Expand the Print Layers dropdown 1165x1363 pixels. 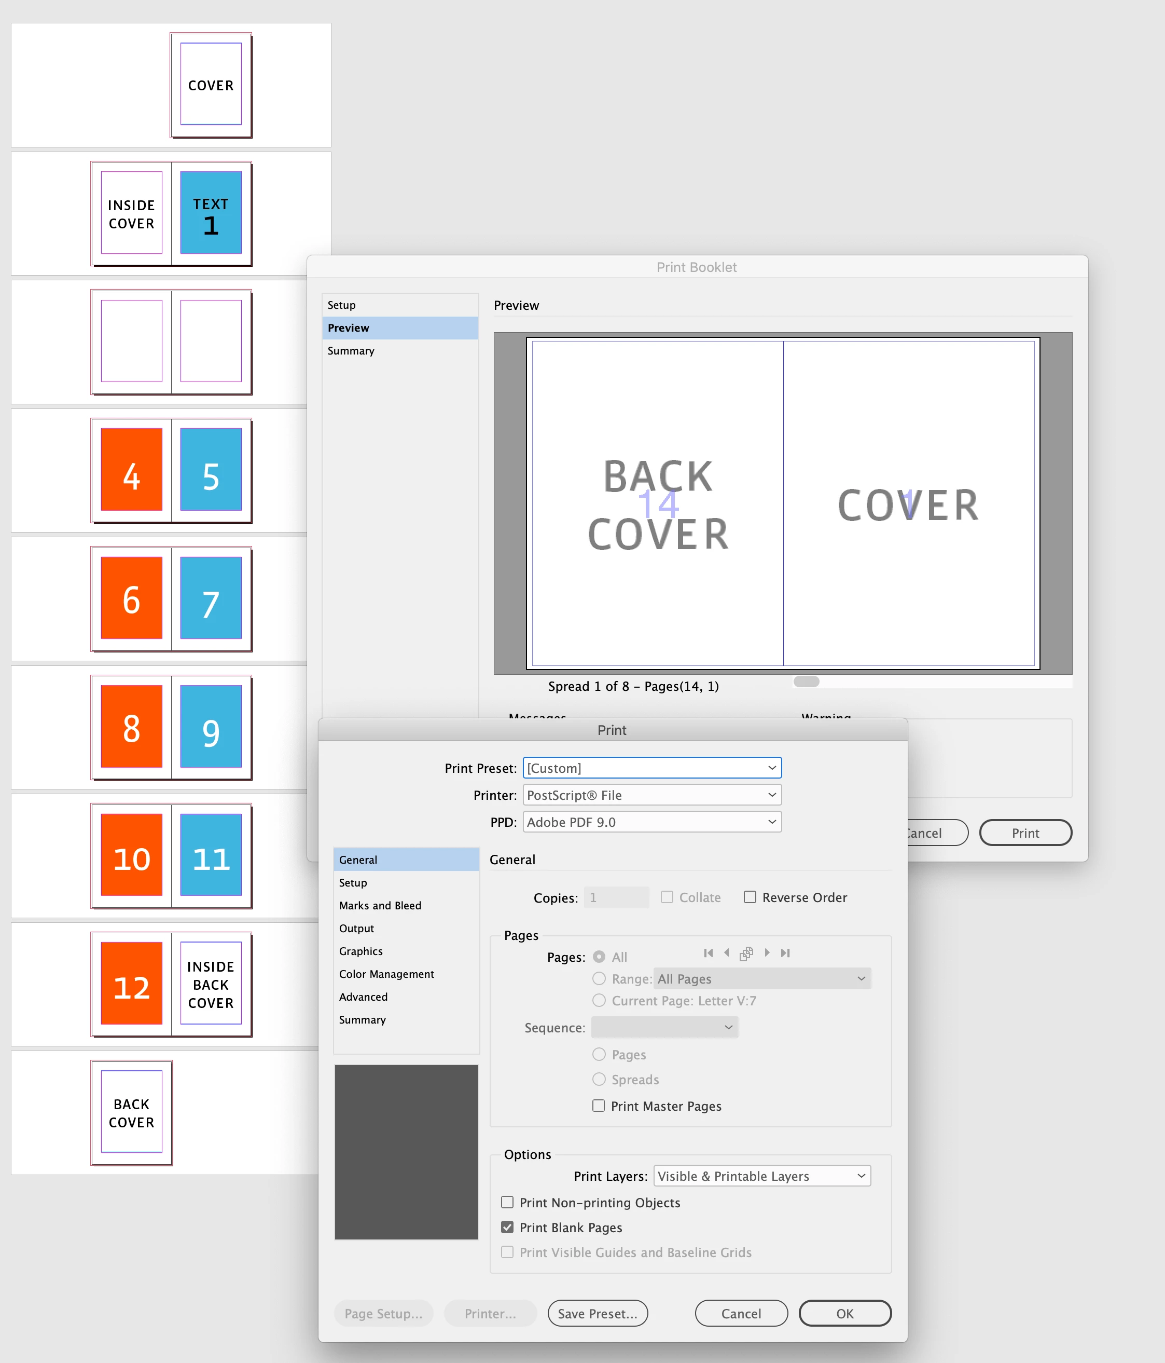[762, 1176]
